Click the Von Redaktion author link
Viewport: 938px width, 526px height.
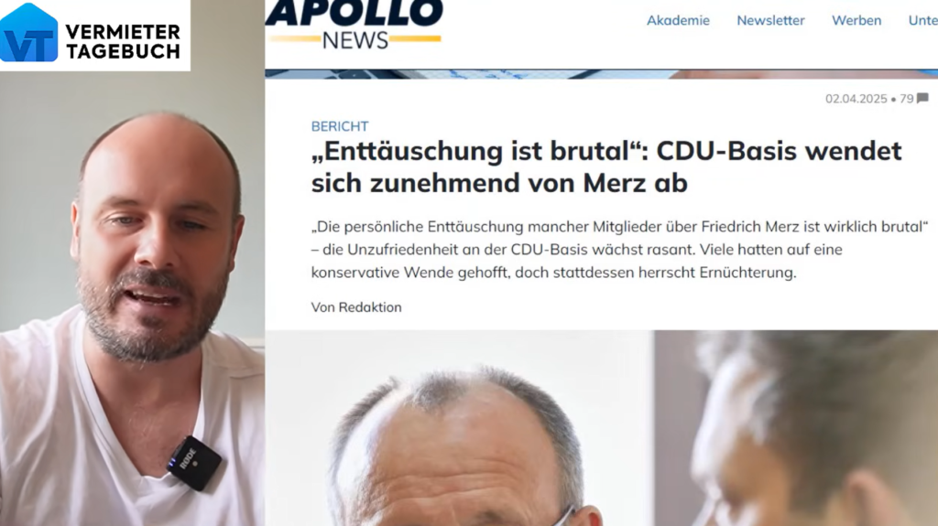point(356,307)
